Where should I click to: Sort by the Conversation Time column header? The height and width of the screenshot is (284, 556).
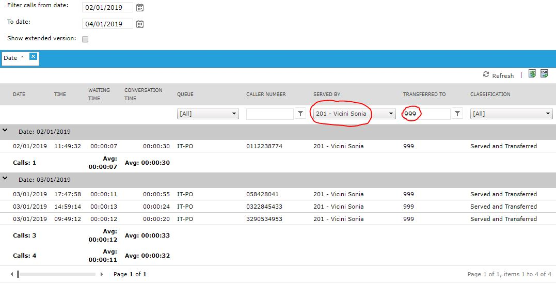[x=143, y=94]
